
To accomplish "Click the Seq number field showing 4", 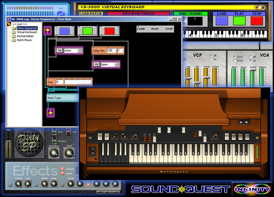I will pyautogui.click(x=60, y=82).
